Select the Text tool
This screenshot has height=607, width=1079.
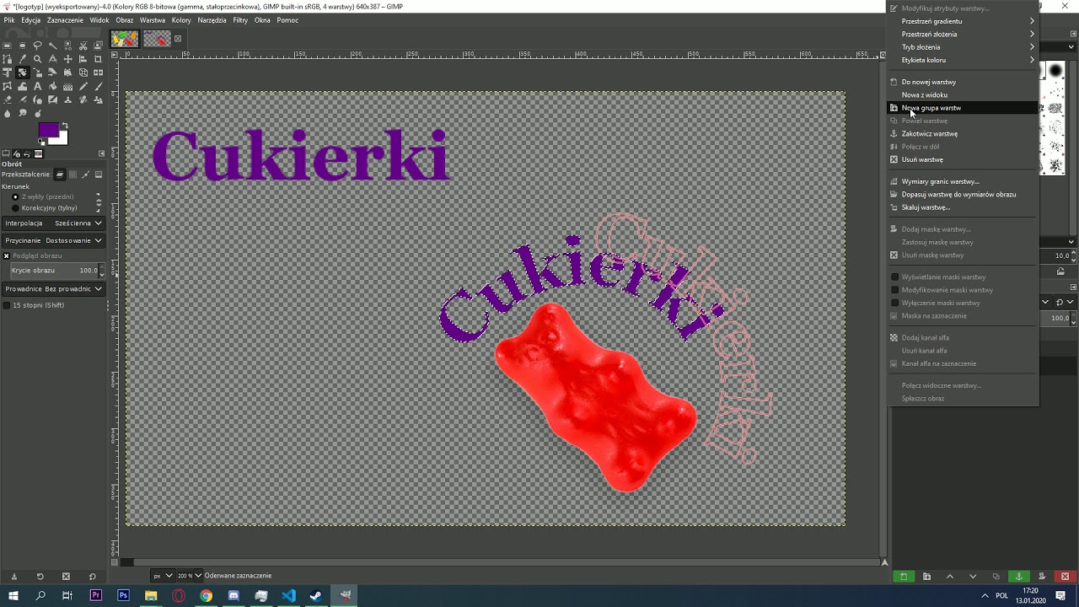coord(37,86)
